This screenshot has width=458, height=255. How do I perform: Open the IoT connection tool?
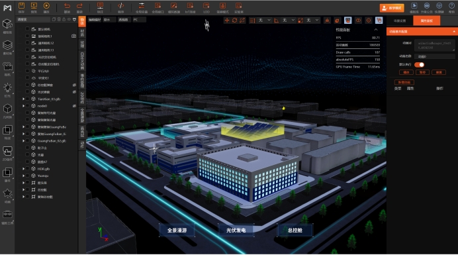click(190, 5)
